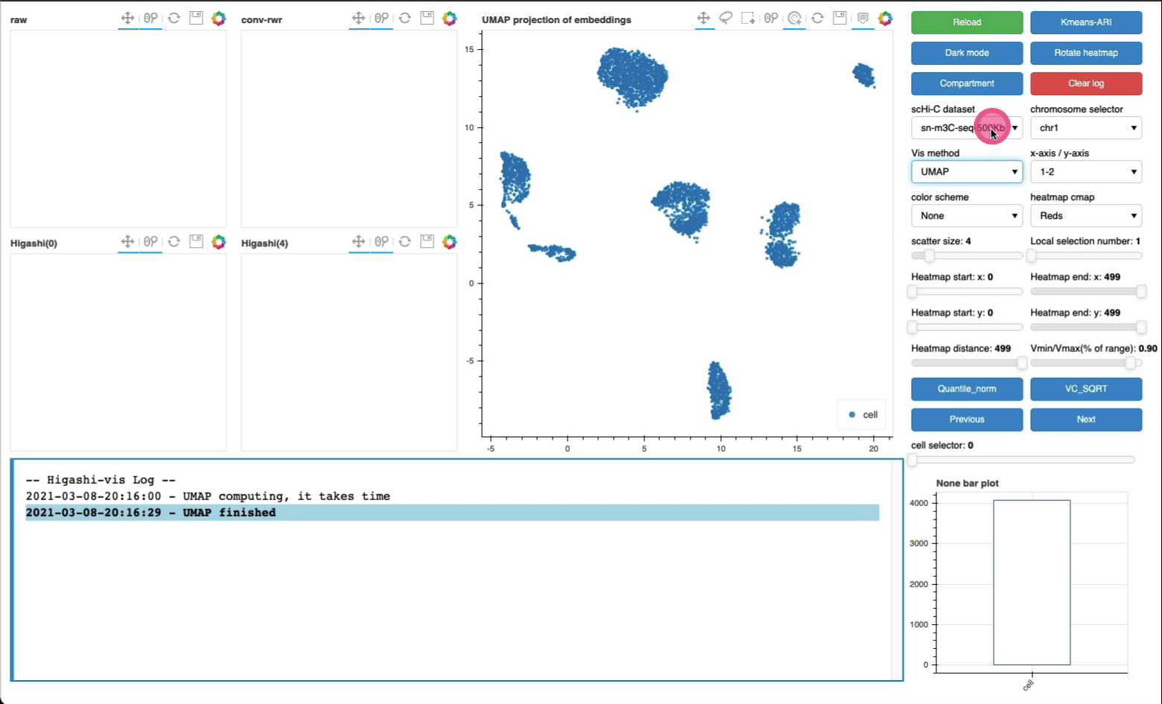Click the Bokeh logo on Higashi(0) toolbar
This screenshot has width=1162, height=704.
coord(218,242)
